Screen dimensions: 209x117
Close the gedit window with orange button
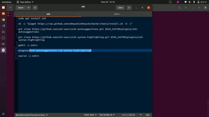click(x=149, y=8)
